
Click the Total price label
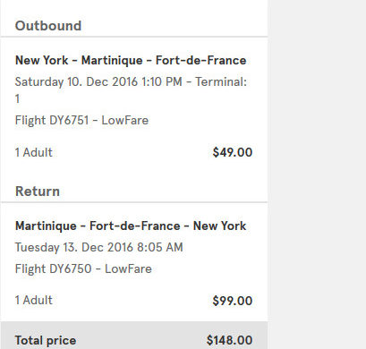46,341
